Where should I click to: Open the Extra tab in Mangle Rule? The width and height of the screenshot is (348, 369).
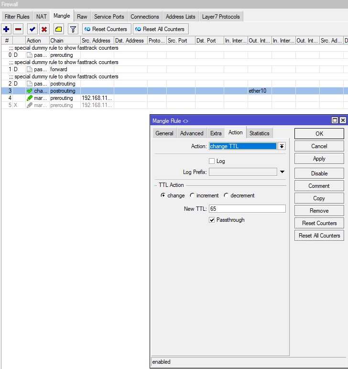pos(216,133)
